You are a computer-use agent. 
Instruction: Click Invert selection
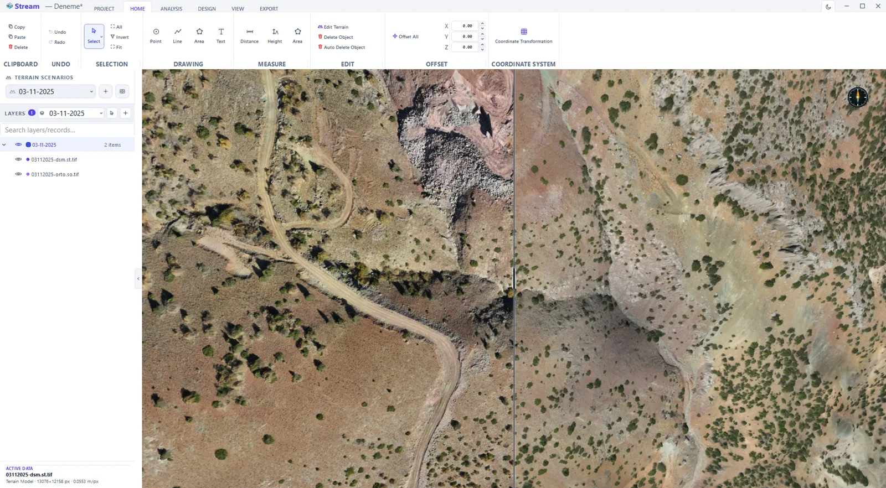pyautogui.click(x=120, y=37)
